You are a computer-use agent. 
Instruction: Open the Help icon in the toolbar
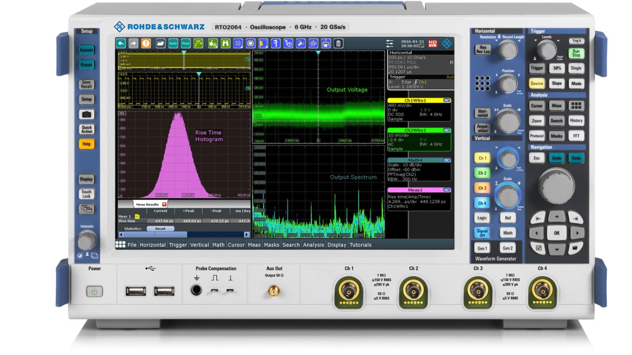pyautogui.click(x=146, y=43)
